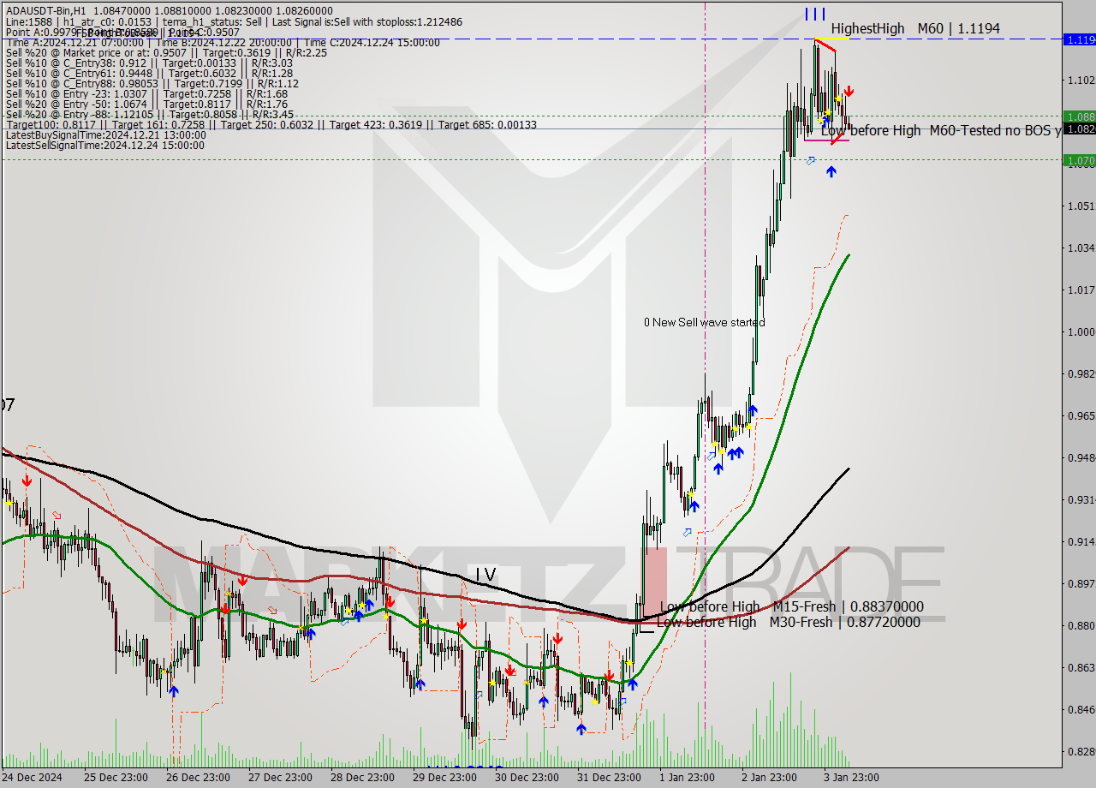Click the 0.846 price scale value
1096x788 pixels.
(1081, 709)
